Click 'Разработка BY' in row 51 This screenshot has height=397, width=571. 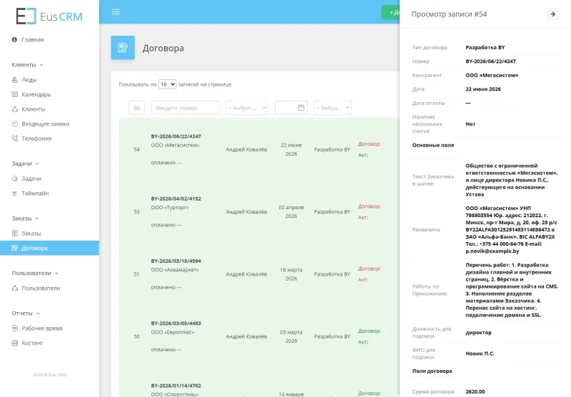point(332,274)
